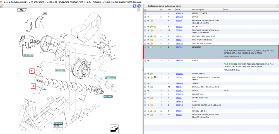Open diagram reference 74.140.150
The image size is (279, 134).
(108, 96)
